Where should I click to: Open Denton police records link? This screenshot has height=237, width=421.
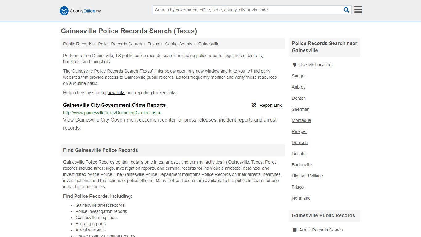(x=299, y=98)
